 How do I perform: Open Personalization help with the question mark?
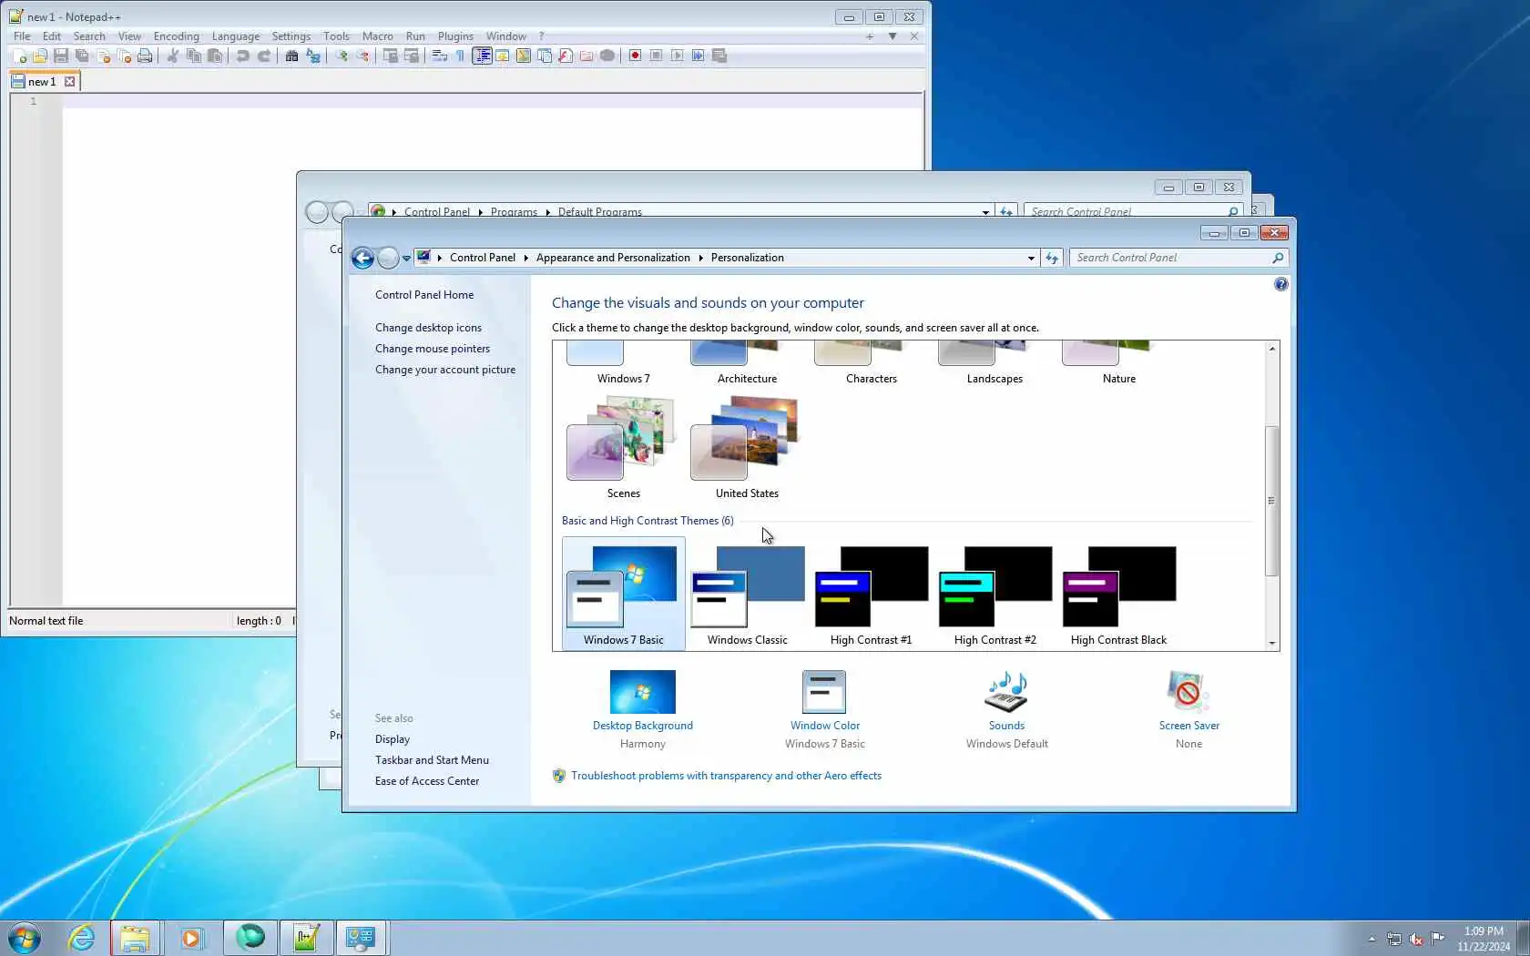1280,285
